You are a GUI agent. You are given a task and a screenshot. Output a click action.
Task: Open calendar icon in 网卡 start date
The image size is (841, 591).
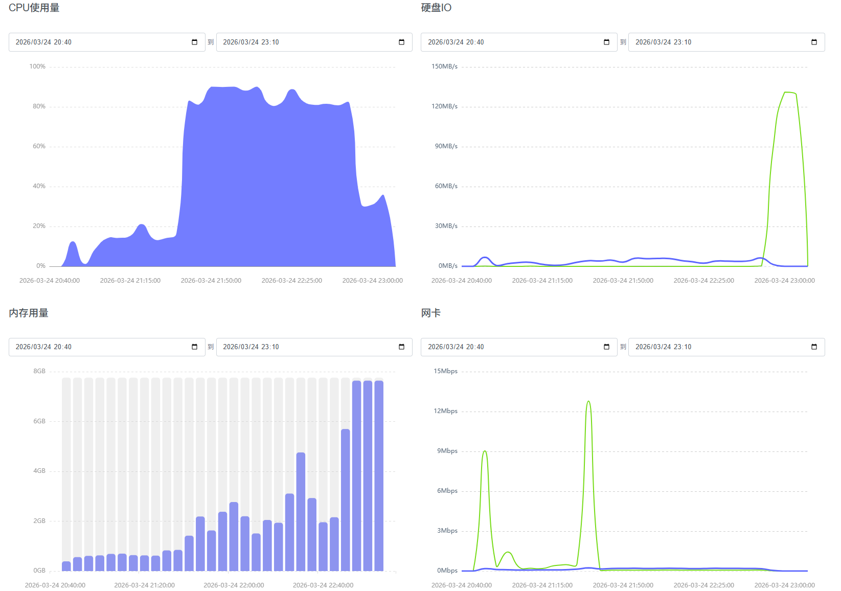coord(606,347)
